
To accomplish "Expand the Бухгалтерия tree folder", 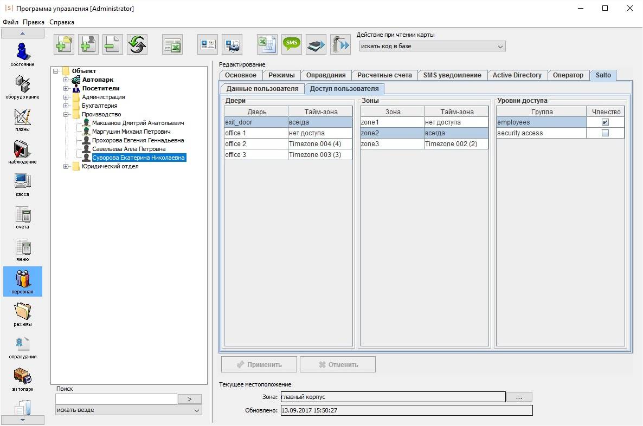I will tap(66, 106).
